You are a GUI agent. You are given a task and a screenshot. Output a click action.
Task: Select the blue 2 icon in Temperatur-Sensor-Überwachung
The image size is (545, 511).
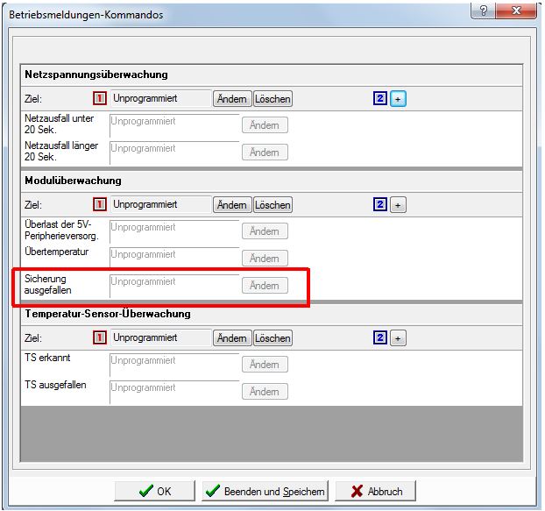pos(379,337)
